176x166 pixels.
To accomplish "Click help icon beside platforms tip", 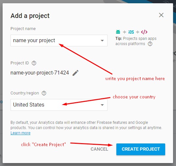I will click(x=150, y=44).
